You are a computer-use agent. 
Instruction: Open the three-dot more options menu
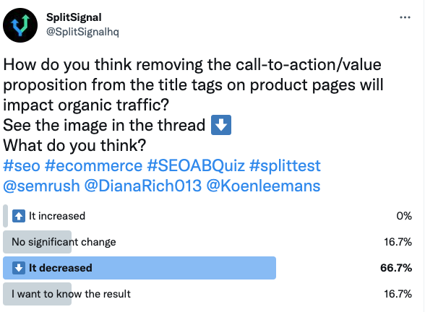click(x=405, y=17)
